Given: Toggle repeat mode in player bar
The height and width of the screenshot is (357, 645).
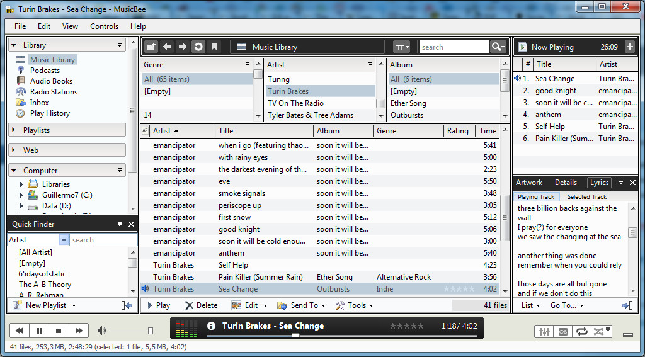Looking at the screenshot, I should (581, 331).
